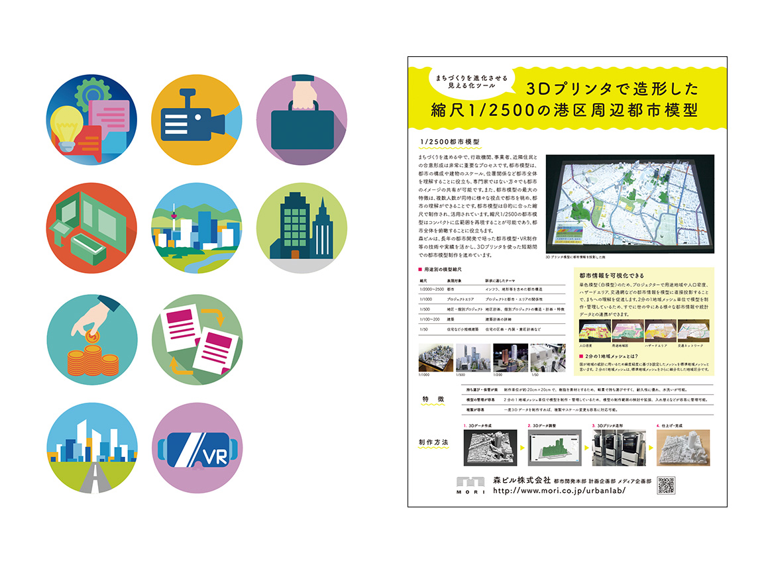Screen dimensions: 764x563
Task: Click the 3D printer modeling step image
Action: pyautogui.click(x=618, y=448)
